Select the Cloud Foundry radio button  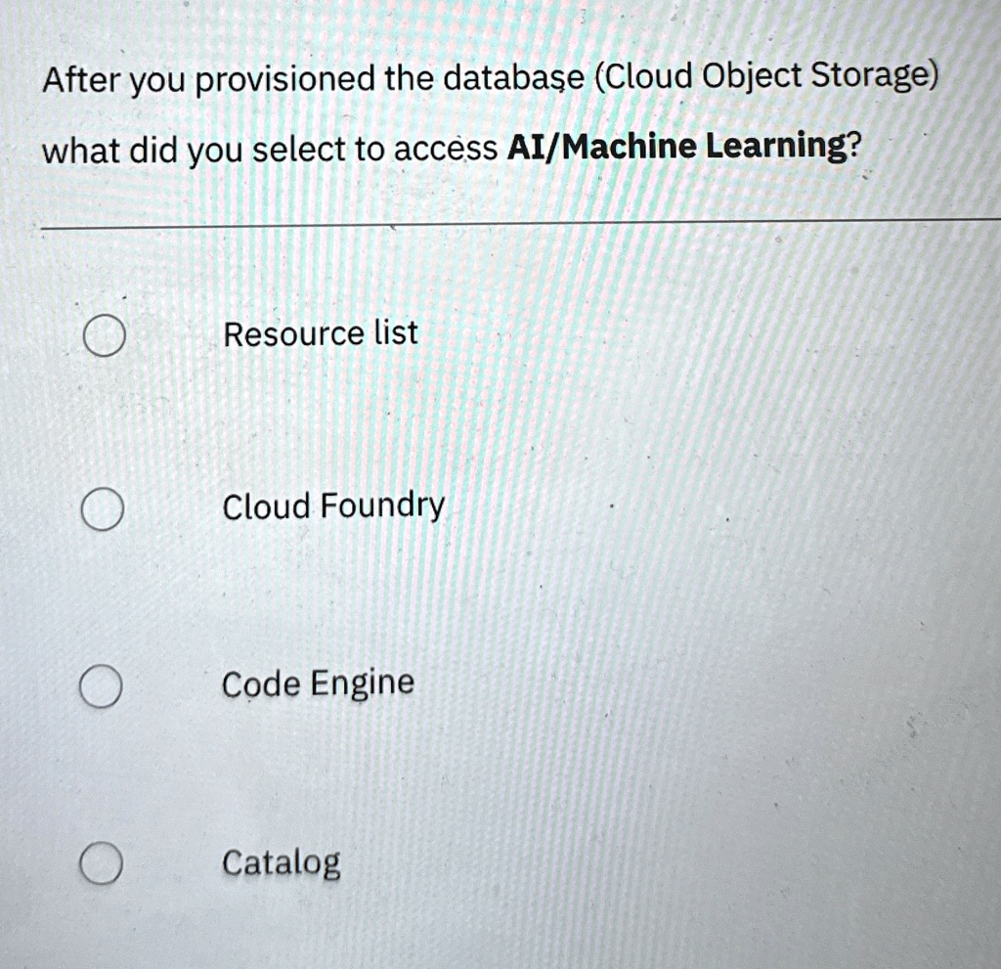tap(102, 507)
